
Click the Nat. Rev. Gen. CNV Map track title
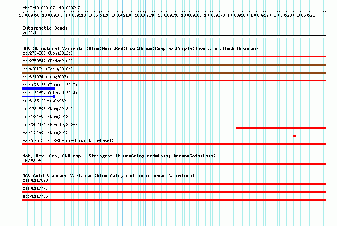[119, 156]
